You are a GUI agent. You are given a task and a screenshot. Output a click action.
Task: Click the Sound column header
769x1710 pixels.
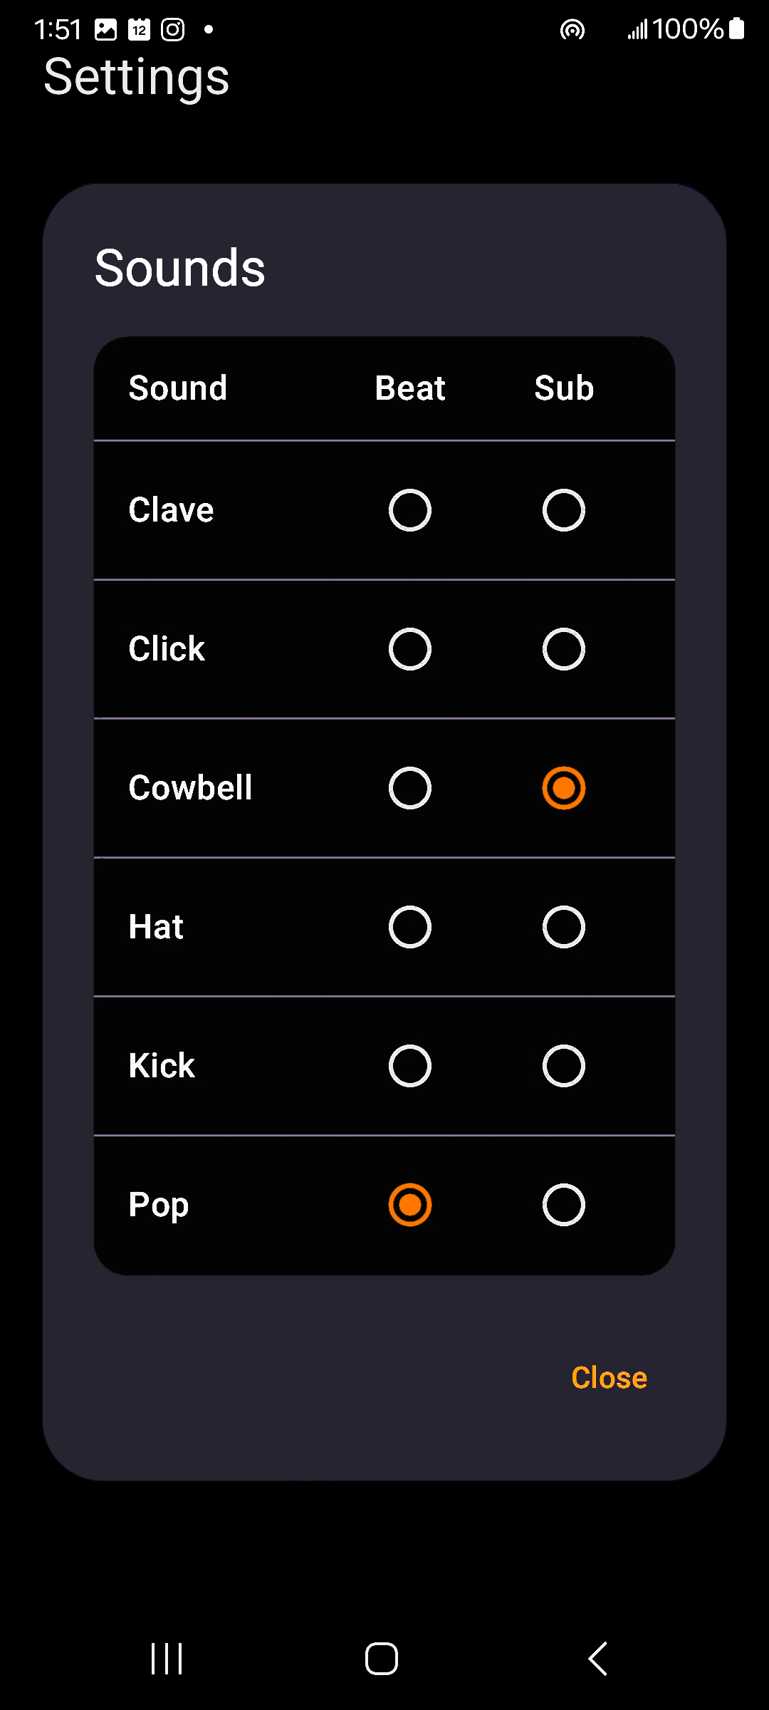[x=177, y=388]
